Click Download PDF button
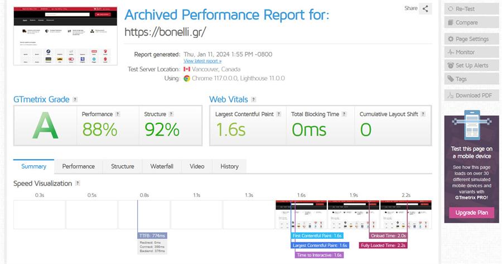Viewport: 502px width, 264px height. [471, 95]
